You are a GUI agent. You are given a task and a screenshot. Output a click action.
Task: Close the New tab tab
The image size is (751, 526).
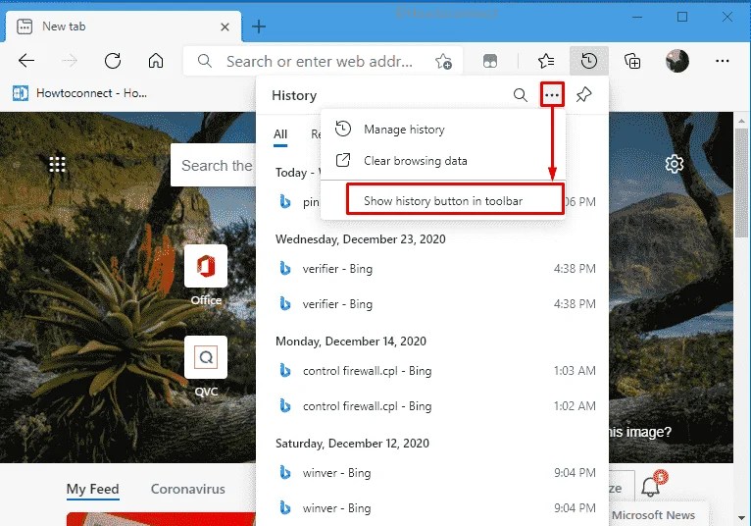pyautogui.click(x=225, y=26)
